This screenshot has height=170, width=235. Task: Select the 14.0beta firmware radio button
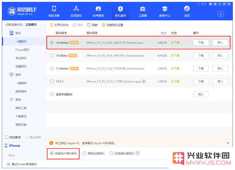click(52, 56)
